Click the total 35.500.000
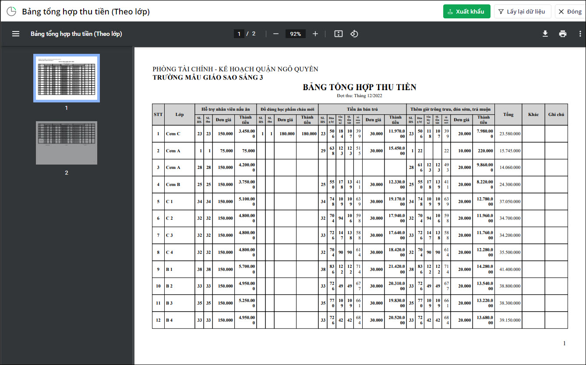 [510, 252]
